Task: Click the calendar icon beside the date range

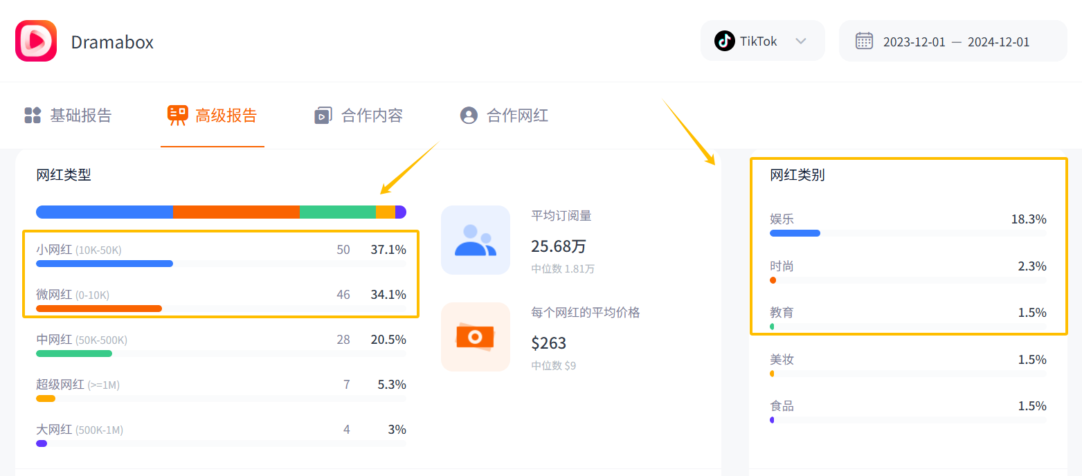Action: coord(864,41)
